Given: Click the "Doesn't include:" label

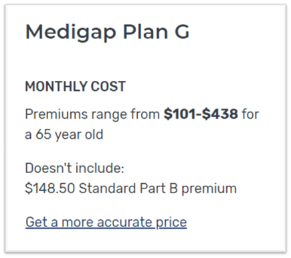Looking at the screenshot, I should point(74,168).
